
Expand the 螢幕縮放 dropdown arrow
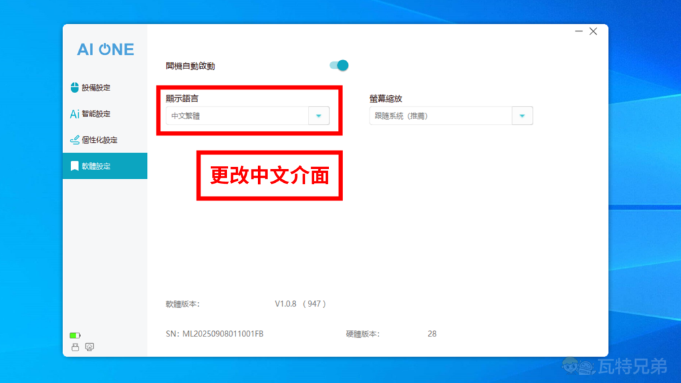(x=522, y=116)
